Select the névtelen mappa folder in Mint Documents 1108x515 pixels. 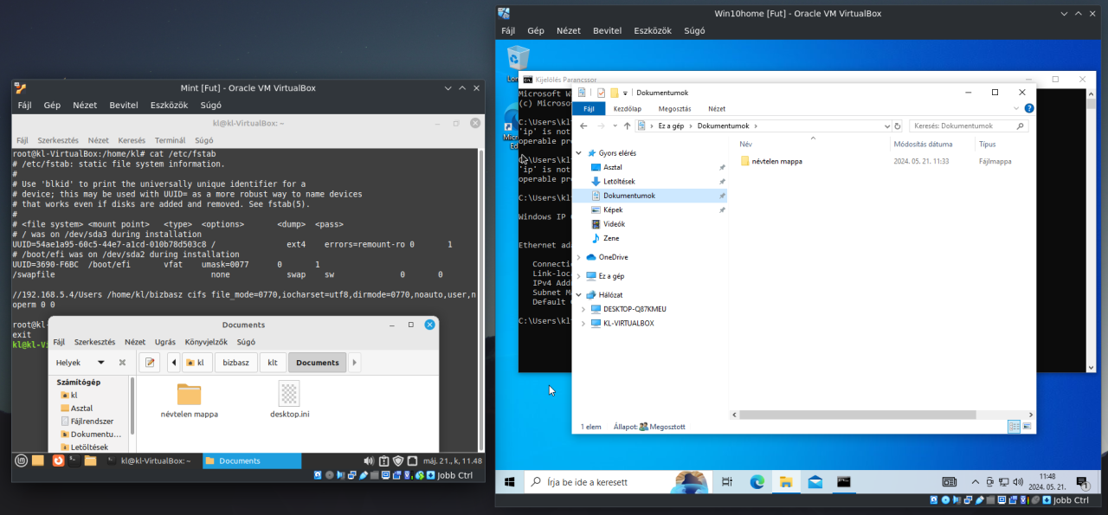pos(190,400)
